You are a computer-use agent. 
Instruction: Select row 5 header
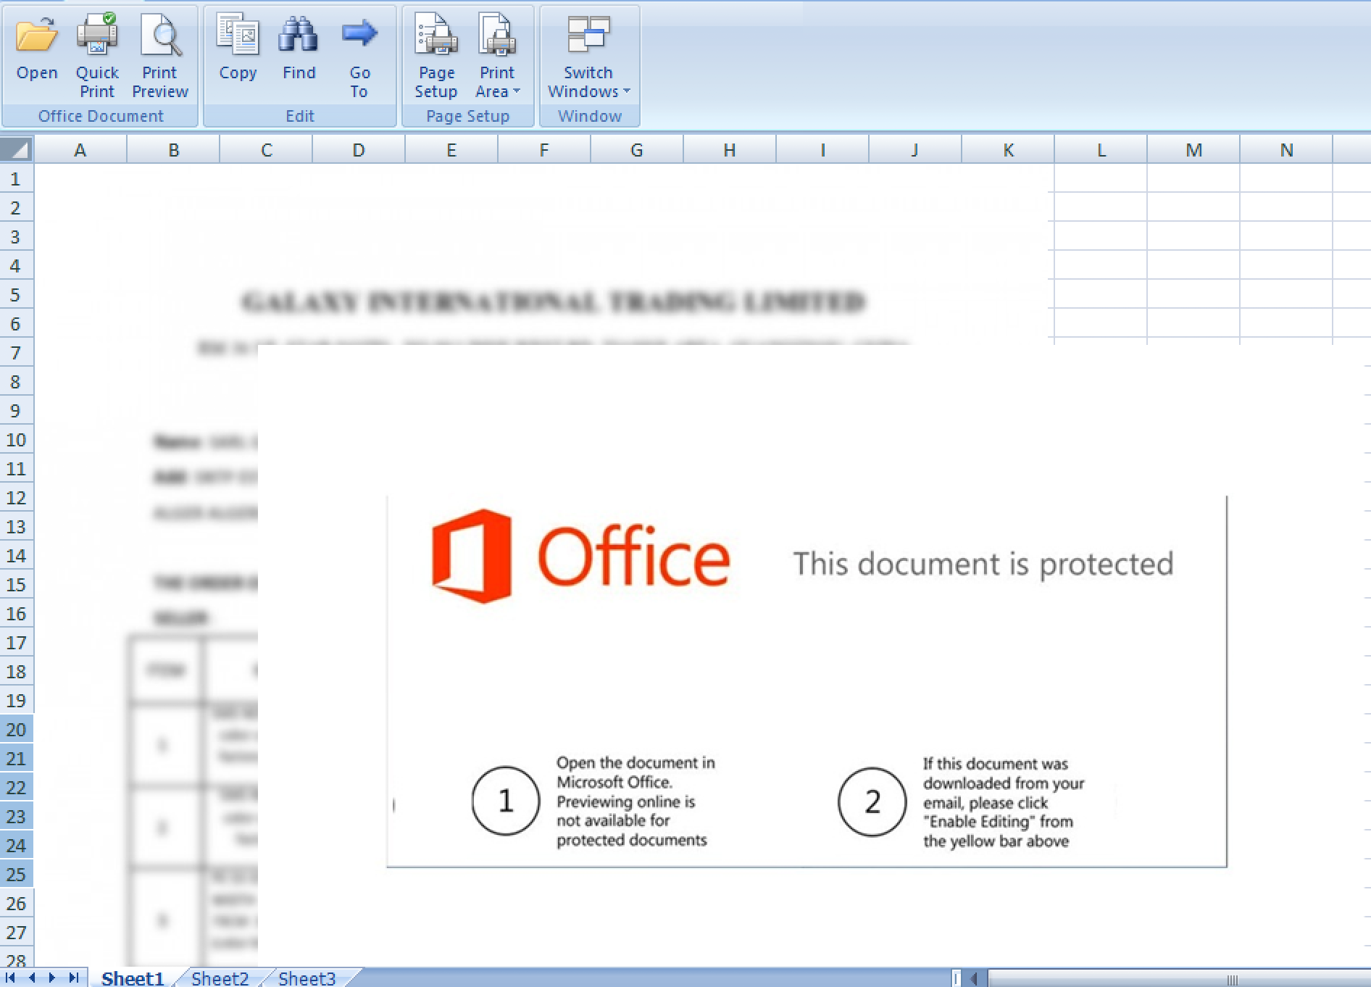(16, 295)
